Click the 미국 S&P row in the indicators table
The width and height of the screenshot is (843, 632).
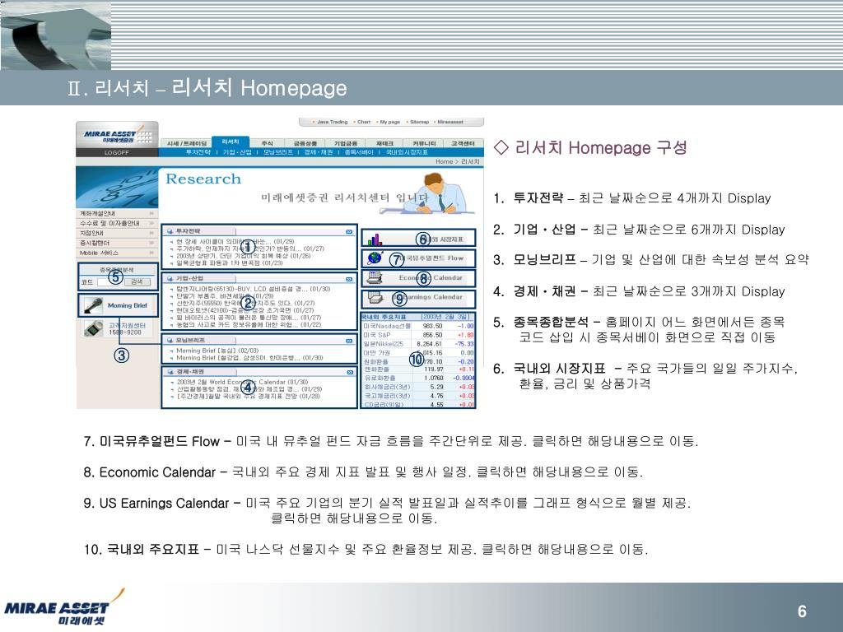[x=418, y=335]
